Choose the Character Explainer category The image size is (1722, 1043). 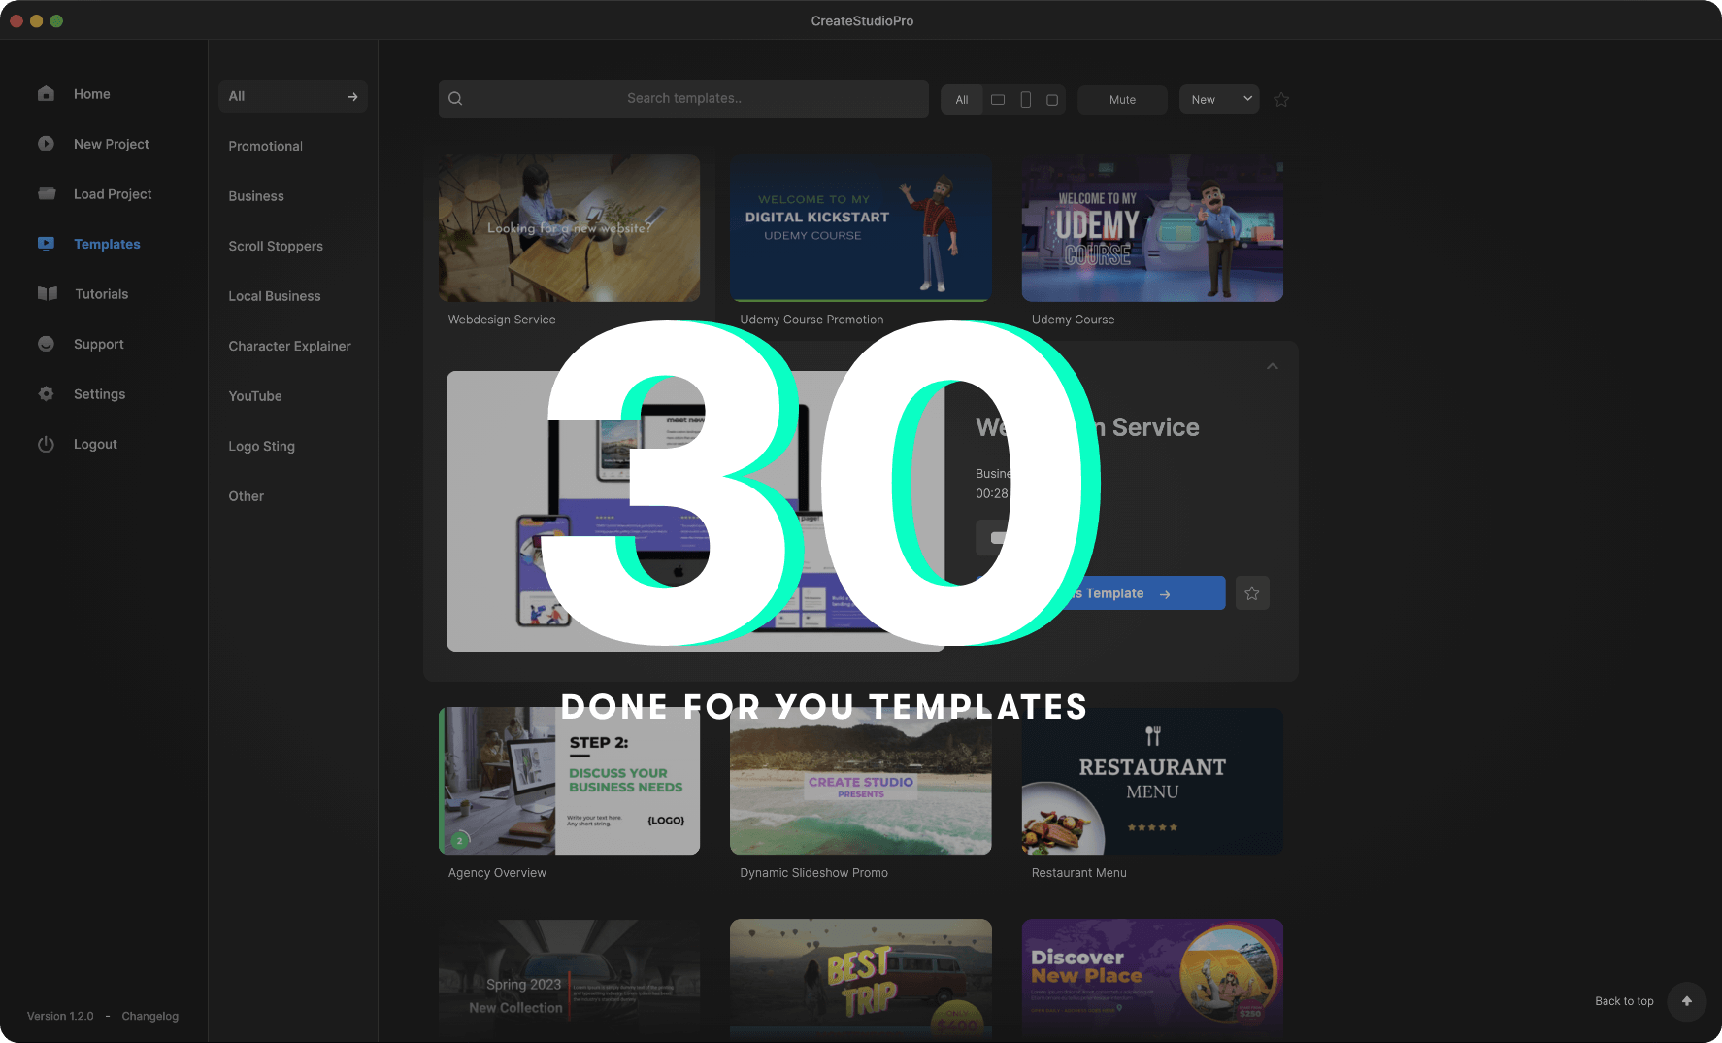[x=289, y=346]
